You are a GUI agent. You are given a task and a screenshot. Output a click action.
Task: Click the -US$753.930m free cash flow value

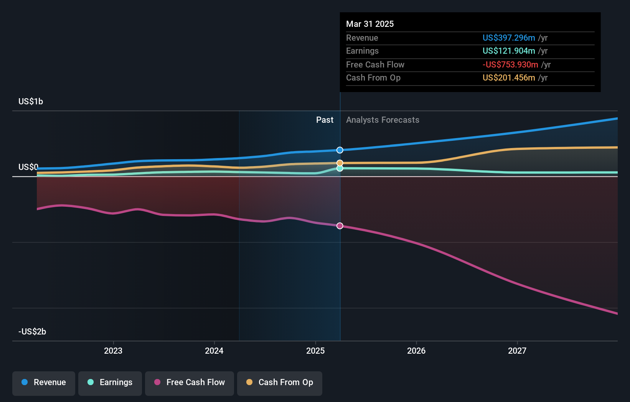tap(510, 64)
